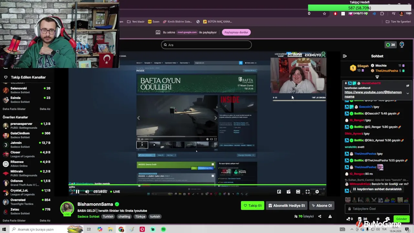Image resolution: width=414 pixels, height=233 pixels.
Task: Open the mini player mode icon
Action: [279, 192]
